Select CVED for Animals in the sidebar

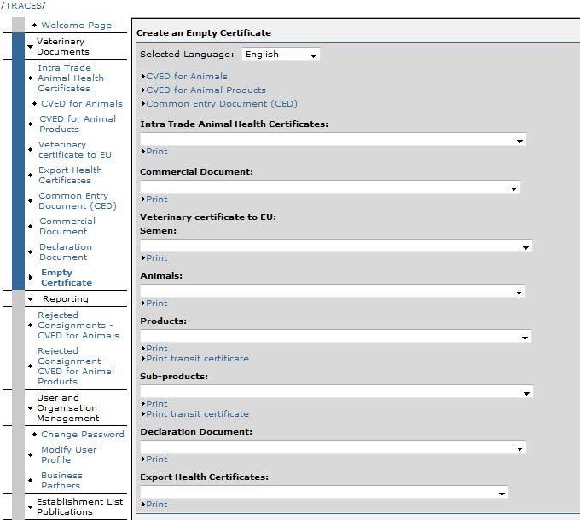(82, 103)
